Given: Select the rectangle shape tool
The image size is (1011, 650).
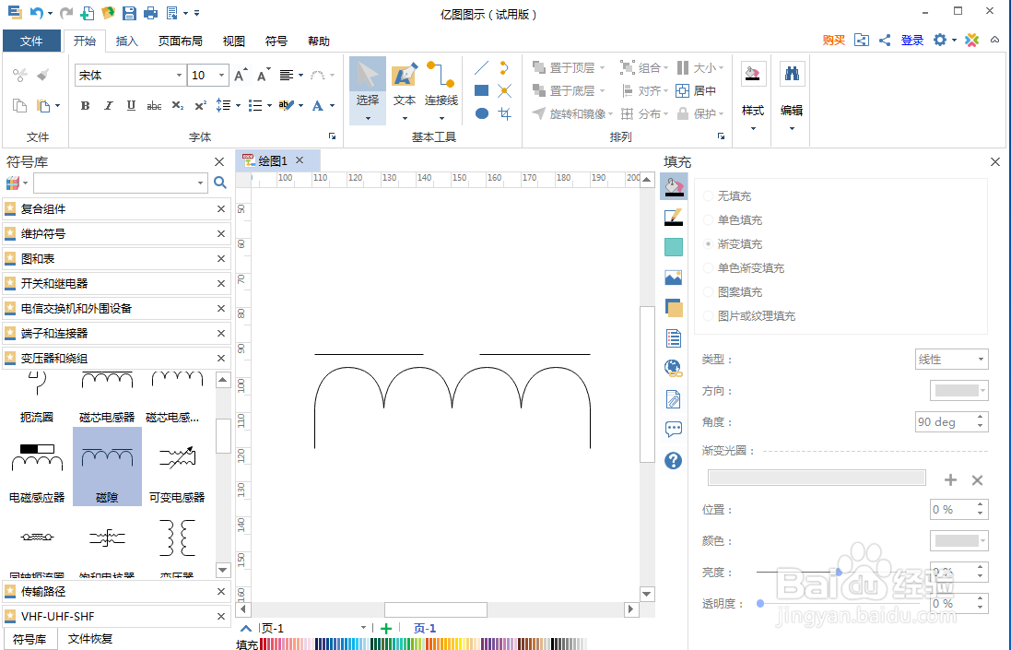Looking at the screenshot, I should point(482,90).
